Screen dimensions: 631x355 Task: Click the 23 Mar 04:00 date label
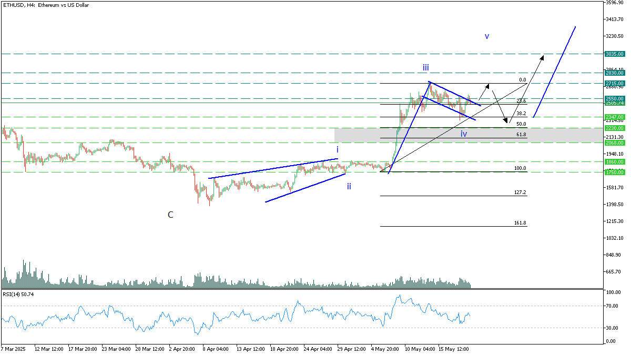tap(116, 349)
